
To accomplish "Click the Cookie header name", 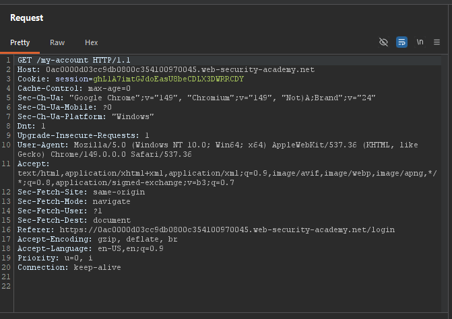I will point(33,79).
